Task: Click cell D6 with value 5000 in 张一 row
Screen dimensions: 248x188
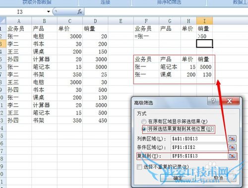Action: (95, 67)
